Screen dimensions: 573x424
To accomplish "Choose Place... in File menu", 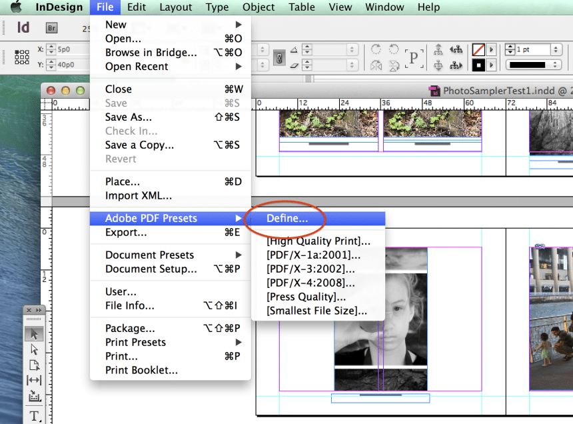I will [171, 181].
